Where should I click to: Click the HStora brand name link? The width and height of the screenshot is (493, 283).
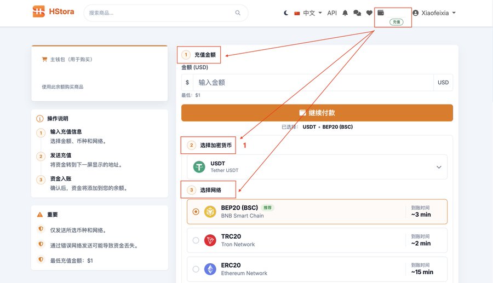(61, 11)
